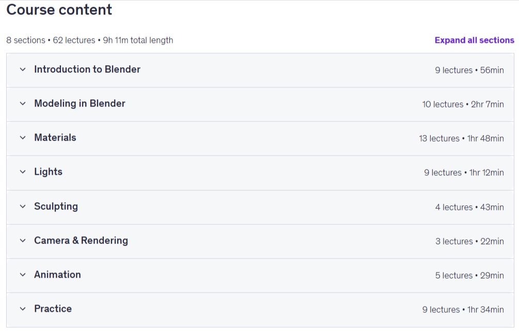Expand the Animation section arrow

pos(23,275)
